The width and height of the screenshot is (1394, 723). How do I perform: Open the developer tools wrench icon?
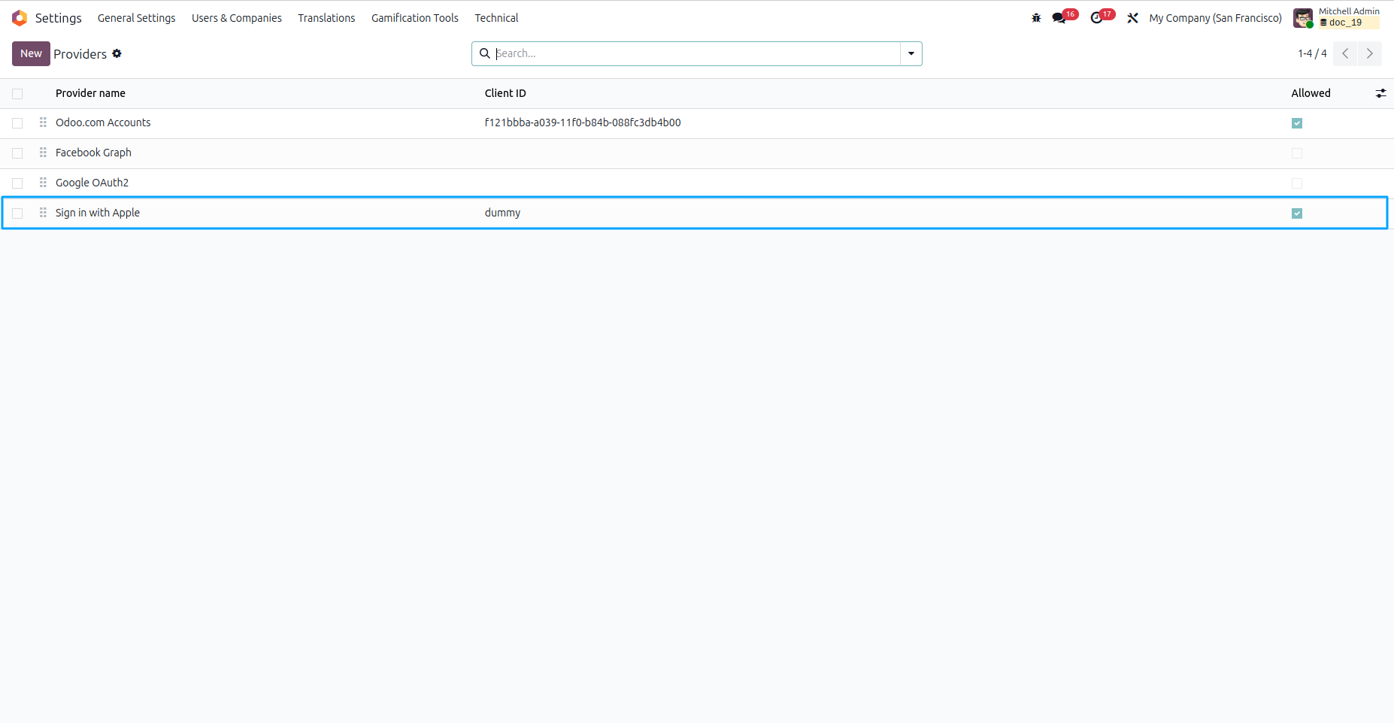[1132, 18]
